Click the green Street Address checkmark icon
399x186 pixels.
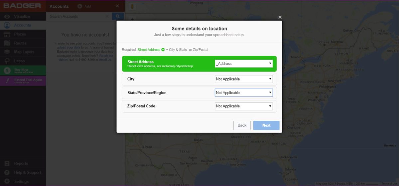163,50
